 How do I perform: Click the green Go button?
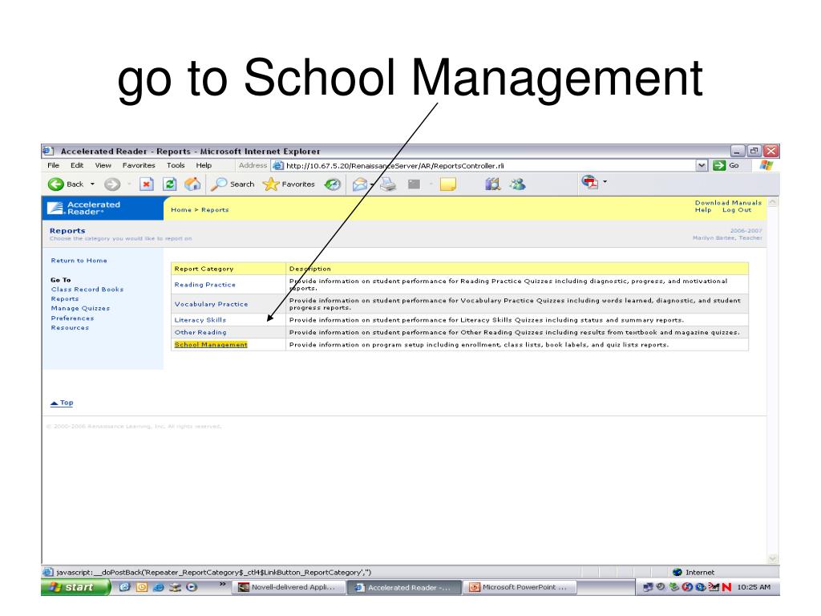(726, 166)
